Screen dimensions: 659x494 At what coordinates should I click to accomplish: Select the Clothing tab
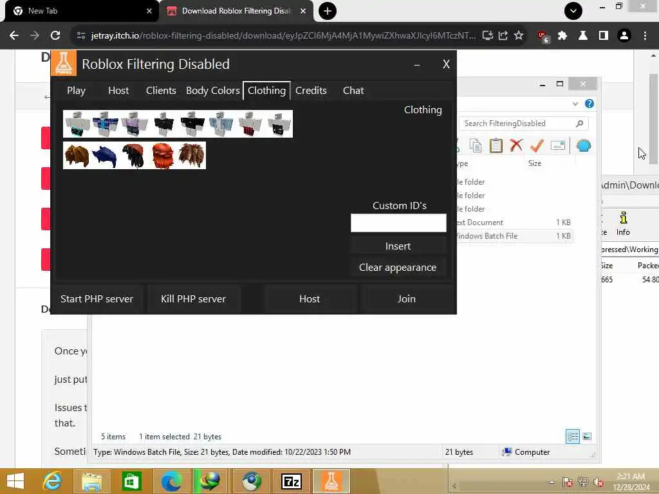click(266, 90)
